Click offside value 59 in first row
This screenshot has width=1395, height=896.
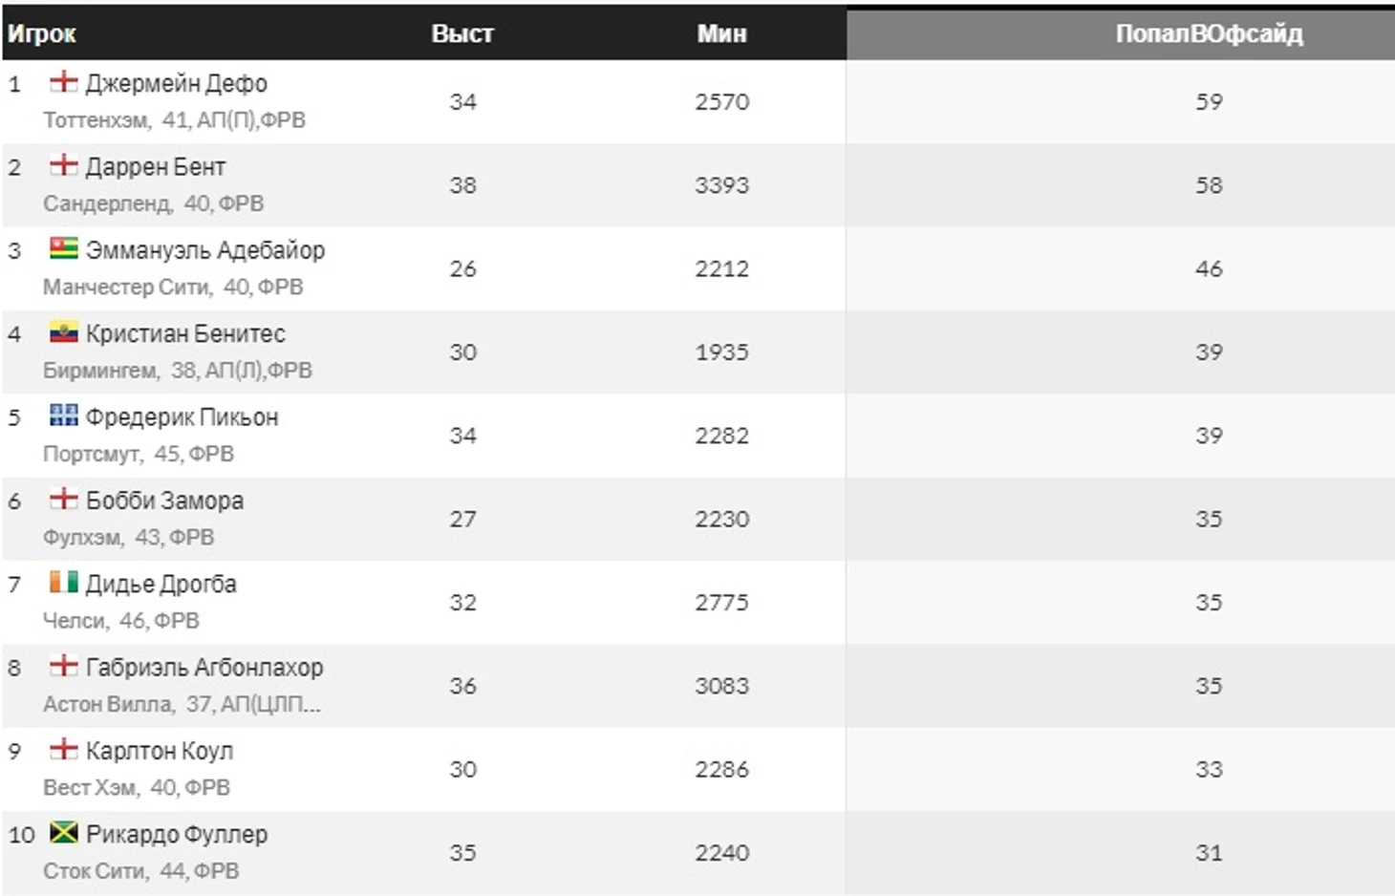coord(1209,102)
